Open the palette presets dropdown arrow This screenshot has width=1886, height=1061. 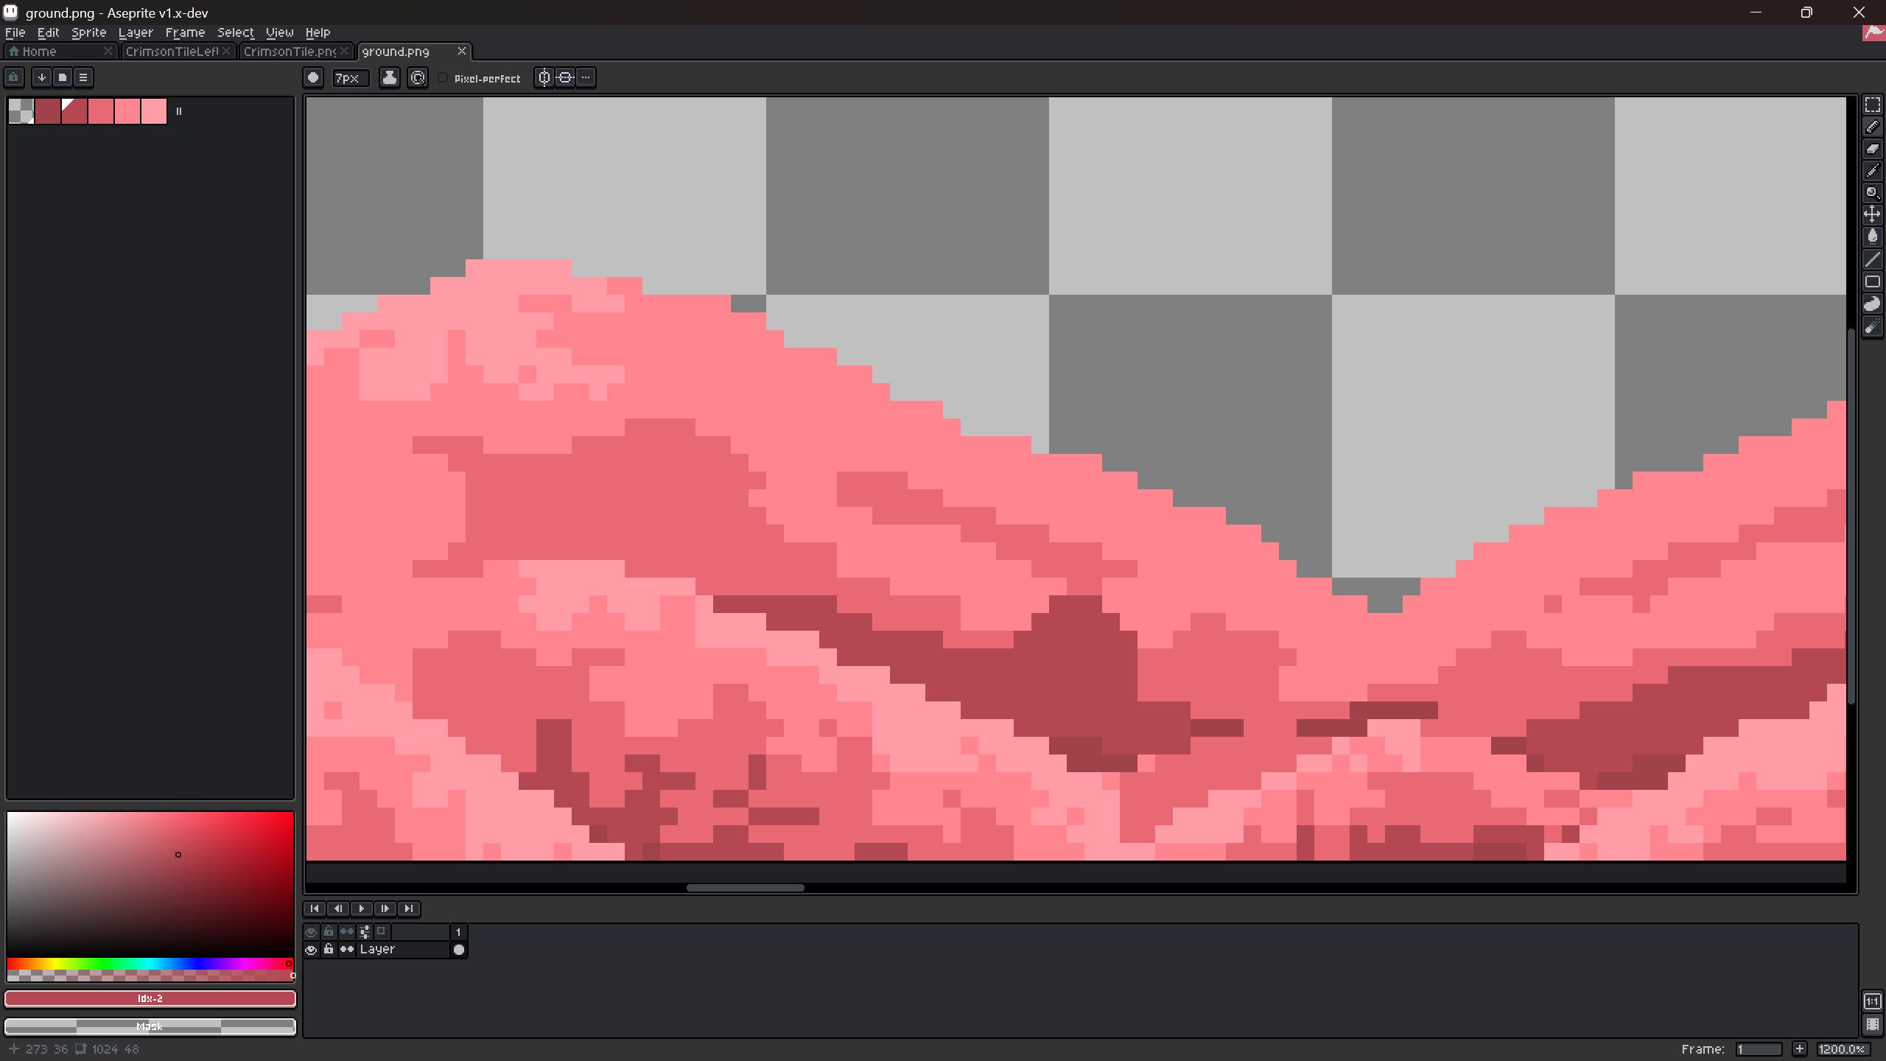pyautogui.click(x=42, y=77)
